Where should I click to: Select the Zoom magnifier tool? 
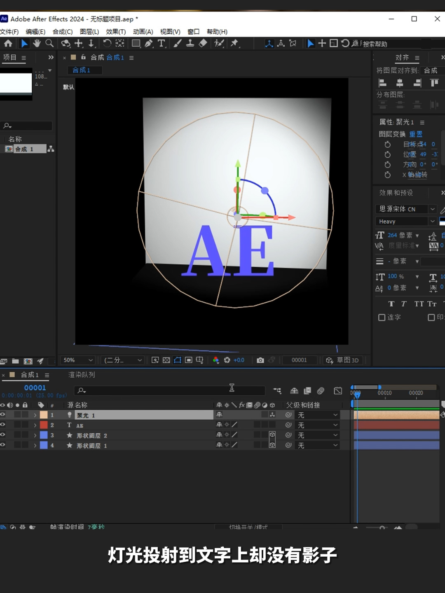pos(49,43)
